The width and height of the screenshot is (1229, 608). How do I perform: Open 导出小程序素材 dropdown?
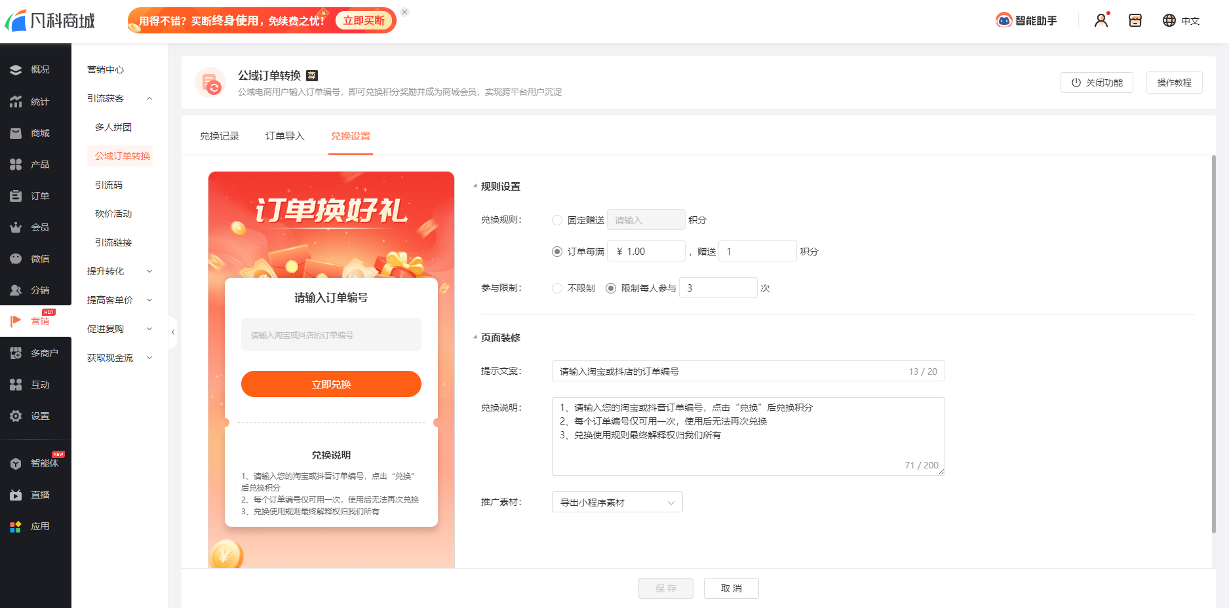coord(617,503)
